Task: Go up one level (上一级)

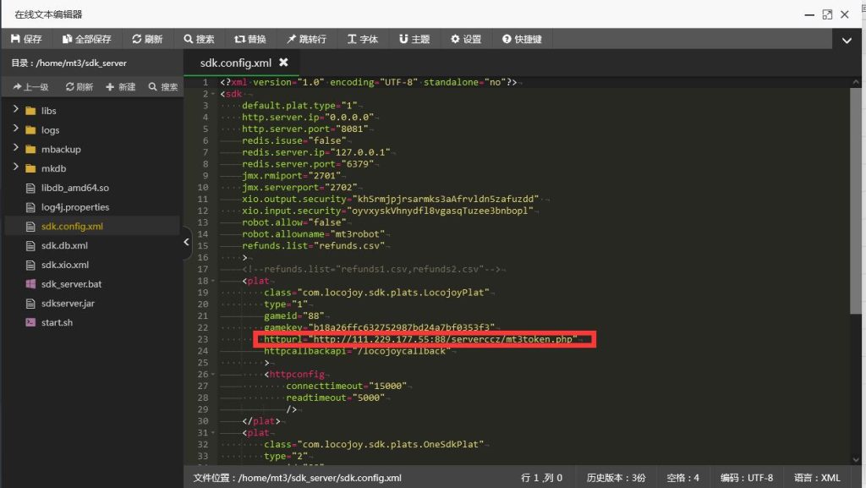Action: point(30,87)
